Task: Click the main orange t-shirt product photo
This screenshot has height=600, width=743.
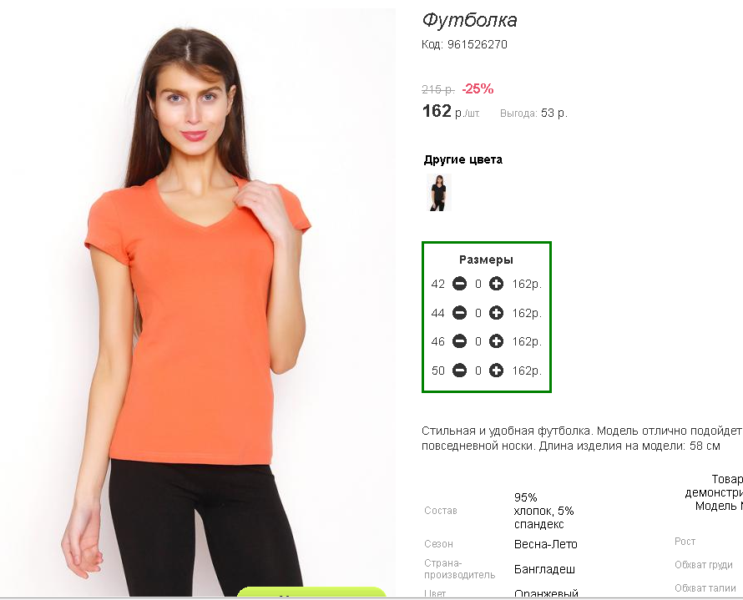Action: (198, 302)
